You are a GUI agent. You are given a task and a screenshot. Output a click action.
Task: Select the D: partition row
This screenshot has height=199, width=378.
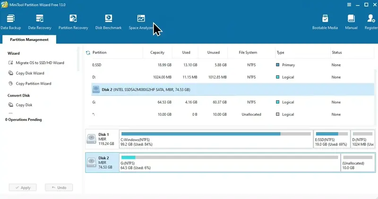[232, 77]
